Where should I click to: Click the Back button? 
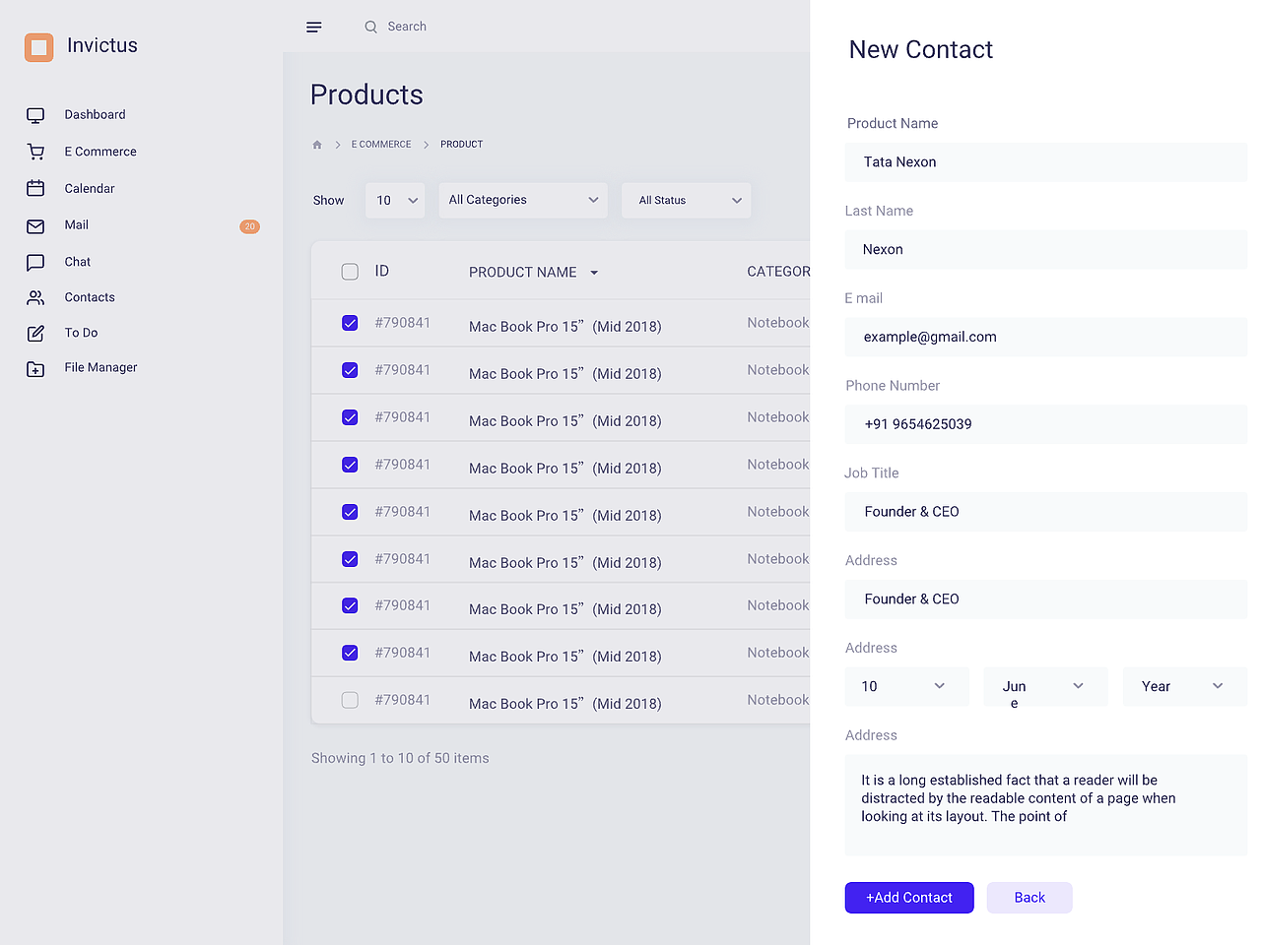click(1029, 898)
